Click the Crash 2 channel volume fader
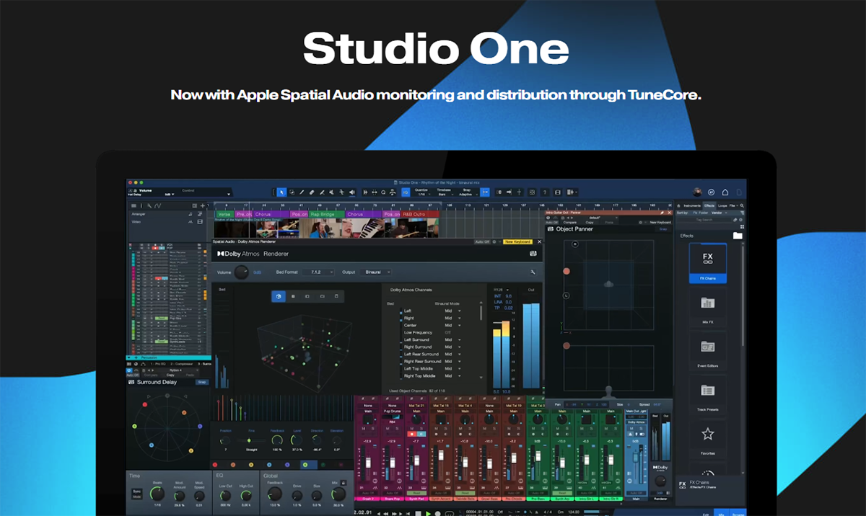Screen dimensions: 866x516 pos(368,463)
